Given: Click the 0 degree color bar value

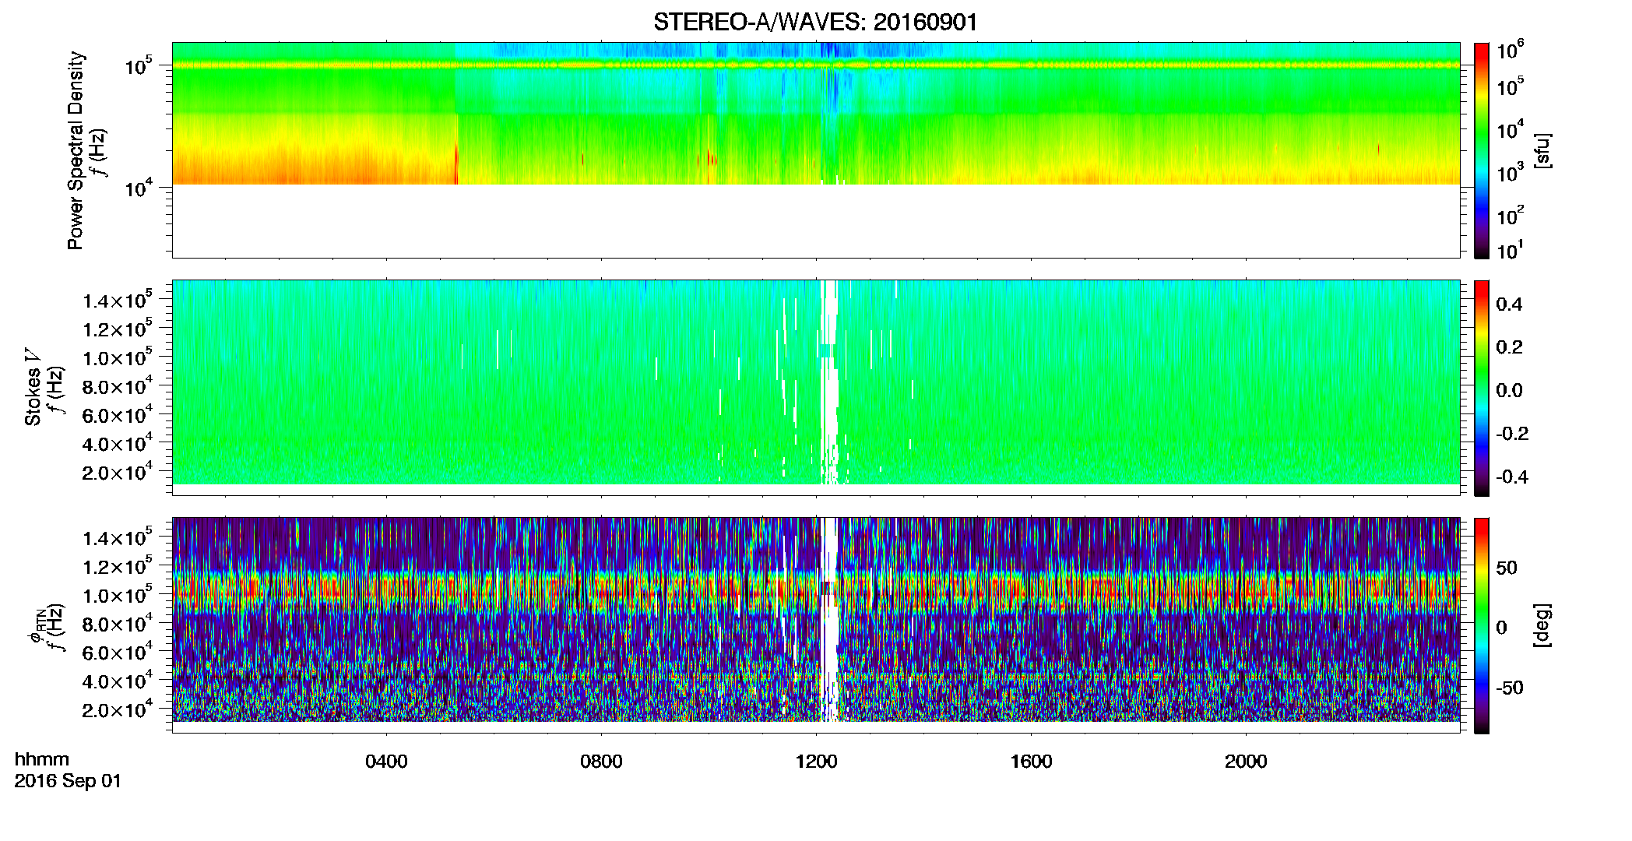Looking at the screenshot, I should 1500,628.
